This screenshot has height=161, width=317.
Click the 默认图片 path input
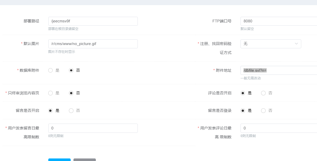pyautogui.click(x=93, y=44)
